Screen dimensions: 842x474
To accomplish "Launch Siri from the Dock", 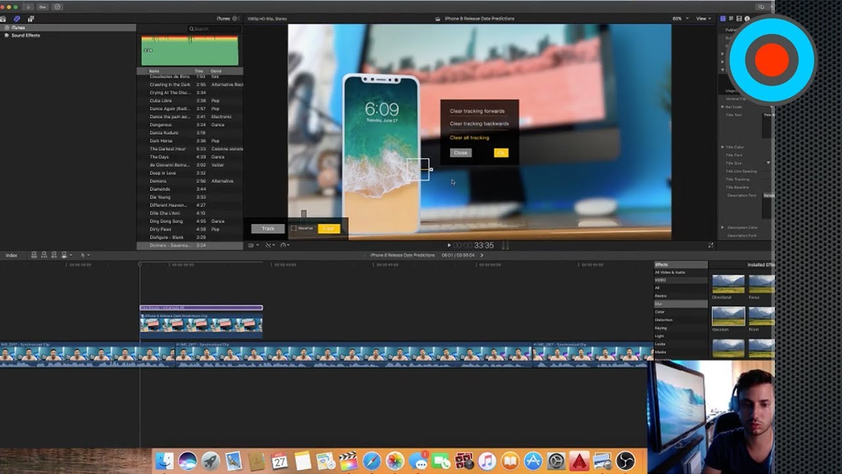I will 187,461.
